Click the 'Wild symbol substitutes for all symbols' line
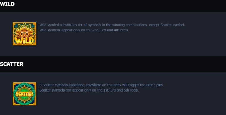The image size is (226, 115). coord(112,25)
